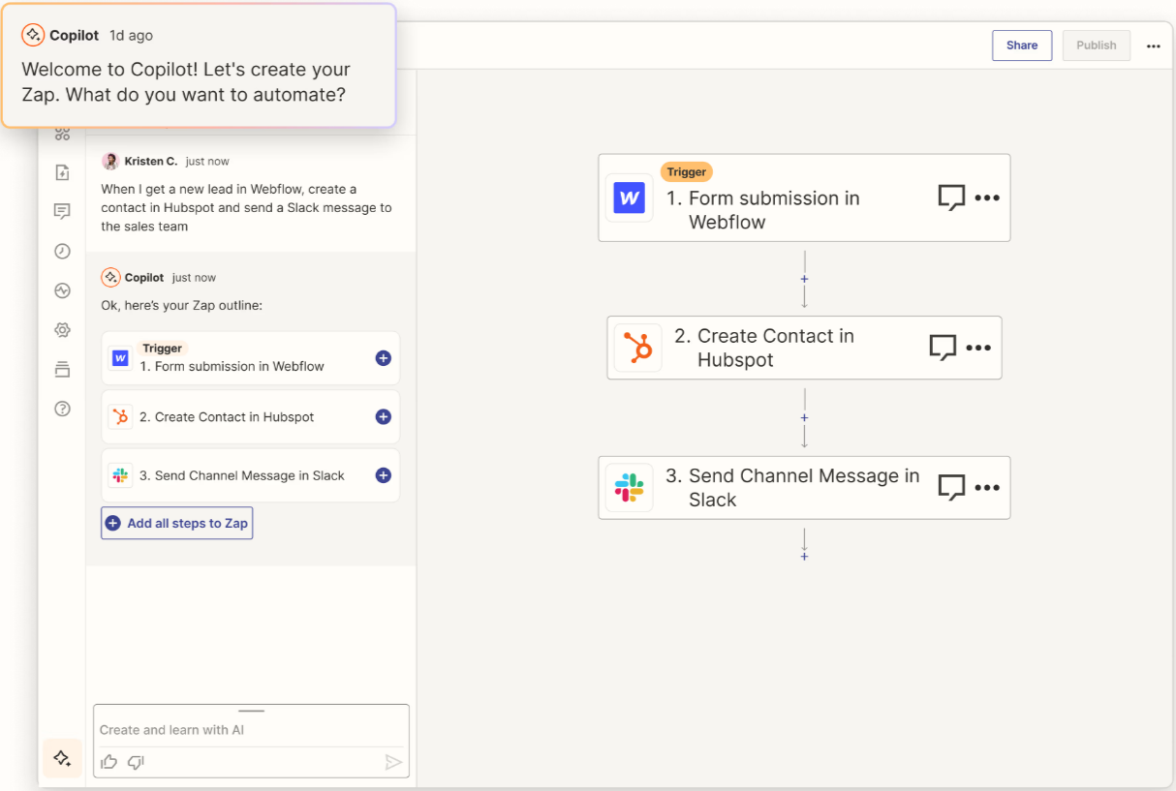The image size is (1176, 791).
Task: Open the versions stack icon in sidebar
Action: click(x=63, y=369)
